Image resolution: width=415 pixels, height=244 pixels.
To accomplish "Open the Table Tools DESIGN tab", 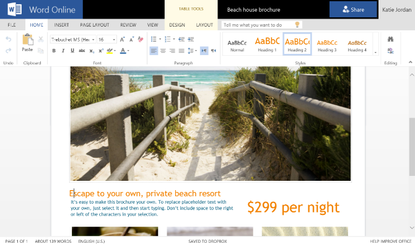I will (177, 25).
